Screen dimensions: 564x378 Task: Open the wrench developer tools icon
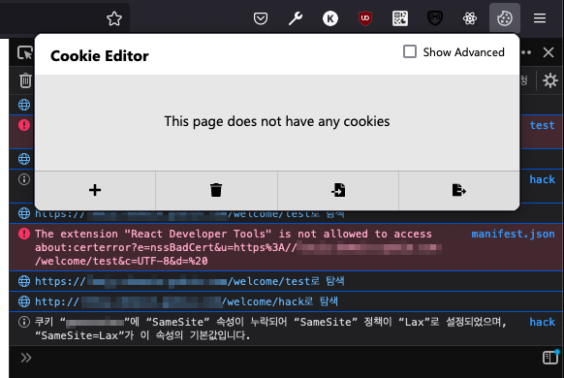coord(296,18)
